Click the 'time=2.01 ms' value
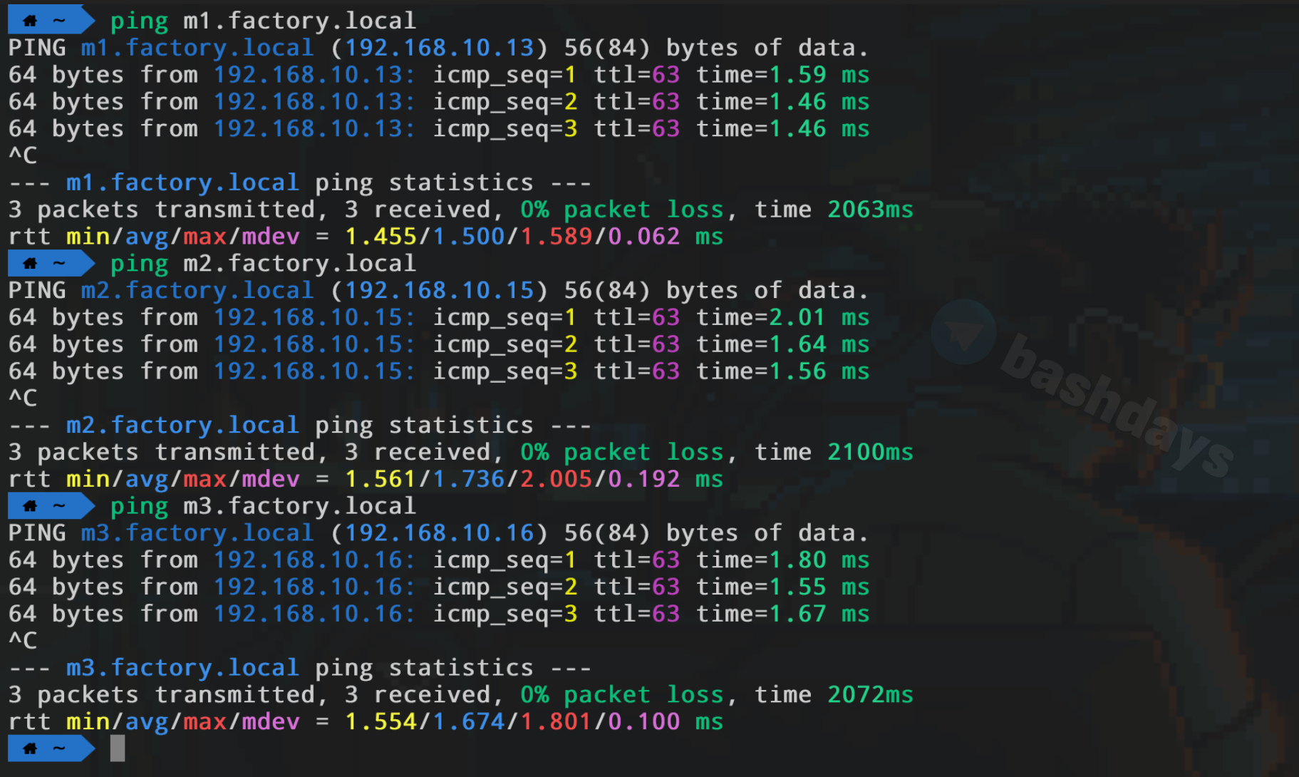This screenshot has height=777, width=1299. coord(782,317)
